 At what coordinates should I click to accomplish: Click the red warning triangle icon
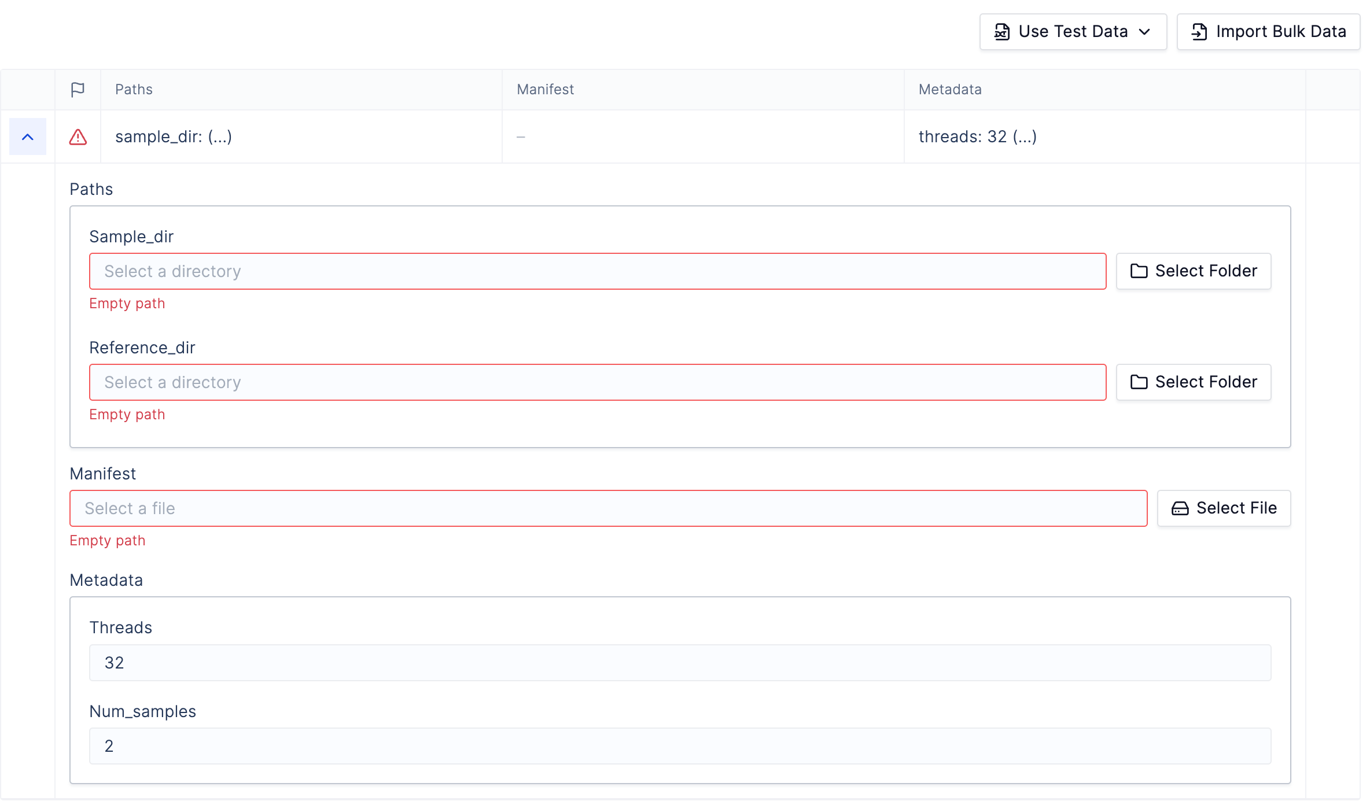coord(78,137)
